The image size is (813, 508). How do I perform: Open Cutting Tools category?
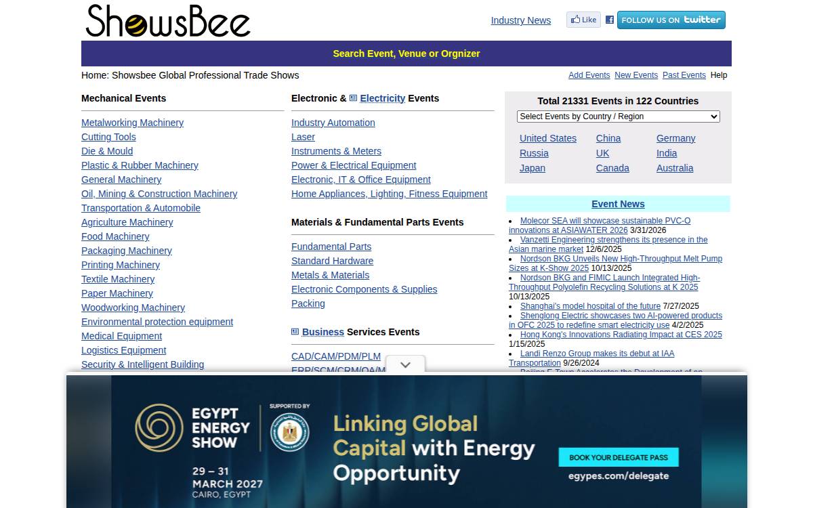(108, 137)
